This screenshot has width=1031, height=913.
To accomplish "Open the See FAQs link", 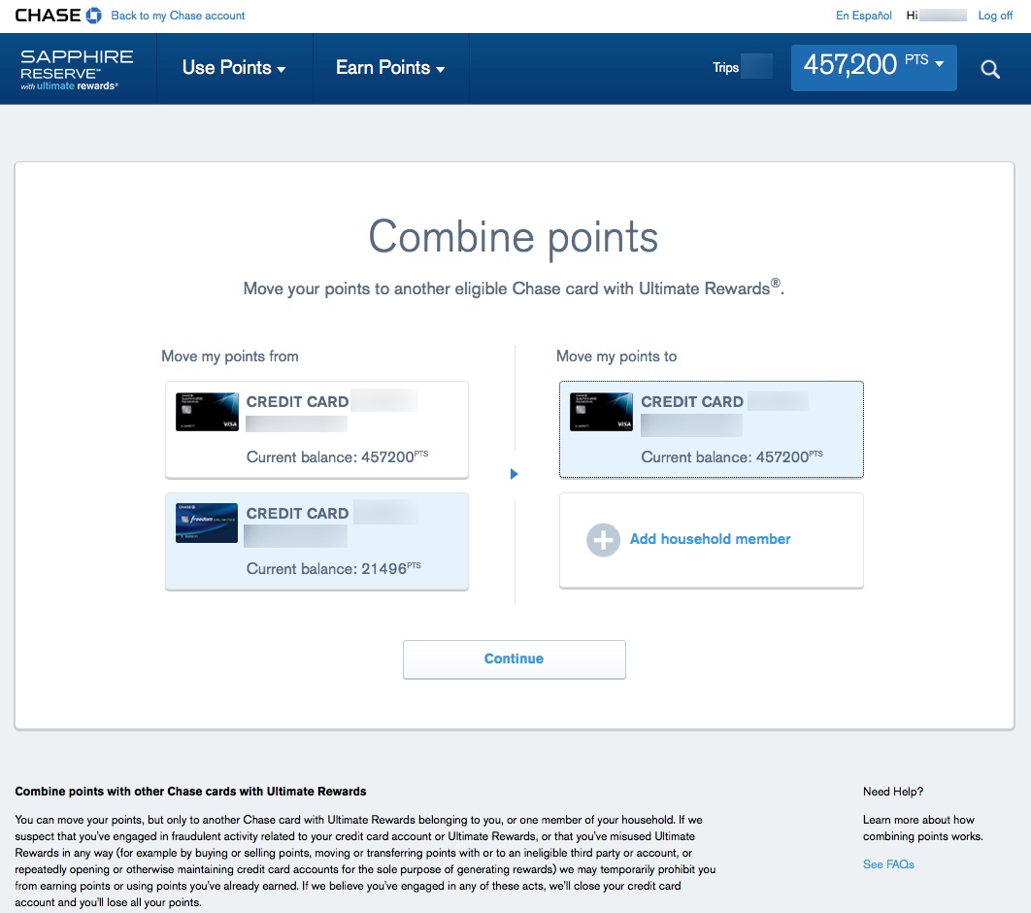I will point(888,864).
